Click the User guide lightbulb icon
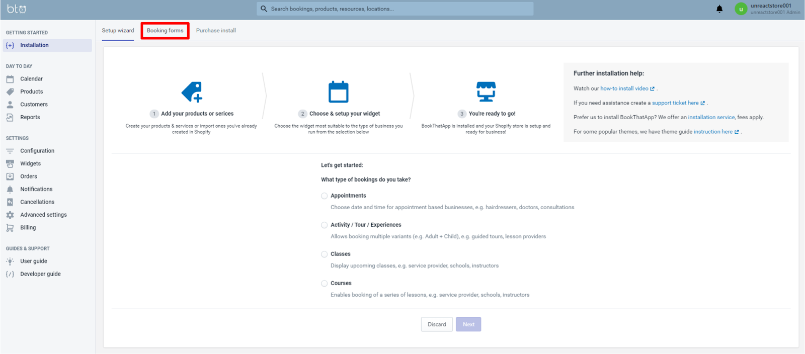The image size is (805, 354). 10,261
